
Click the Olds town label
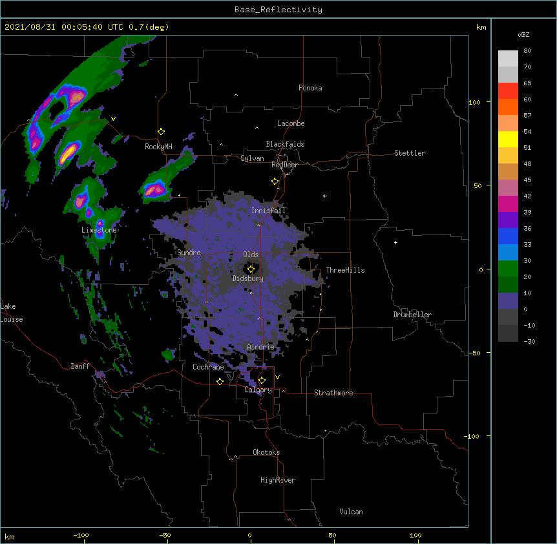click(x=251, y=255)
